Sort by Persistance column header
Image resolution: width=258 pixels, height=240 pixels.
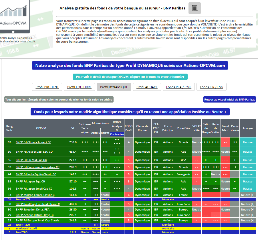[235, 128]
